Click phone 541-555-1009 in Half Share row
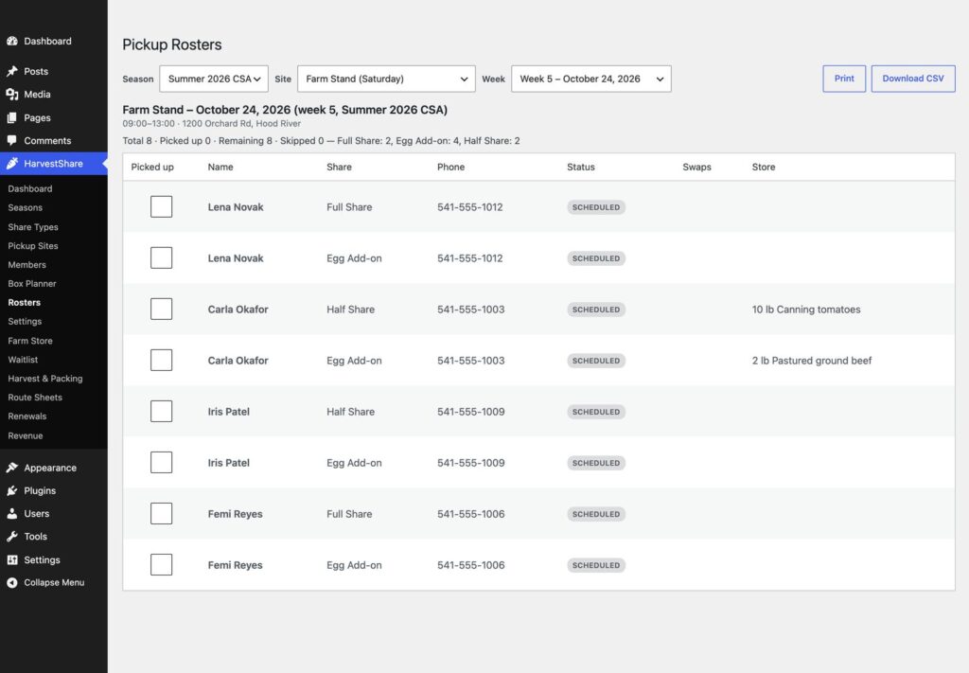This screenshot has width=969, height=673. [x=471, y=412]
